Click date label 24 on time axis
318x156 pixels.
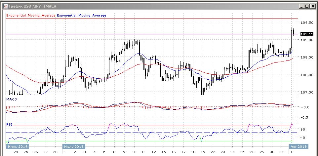coord(16,152)
